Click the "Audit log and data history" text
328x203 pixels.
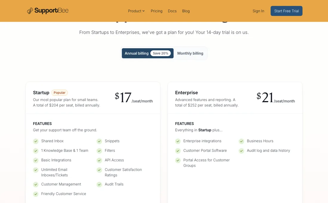pyautogui.click(x=268, y=151)
